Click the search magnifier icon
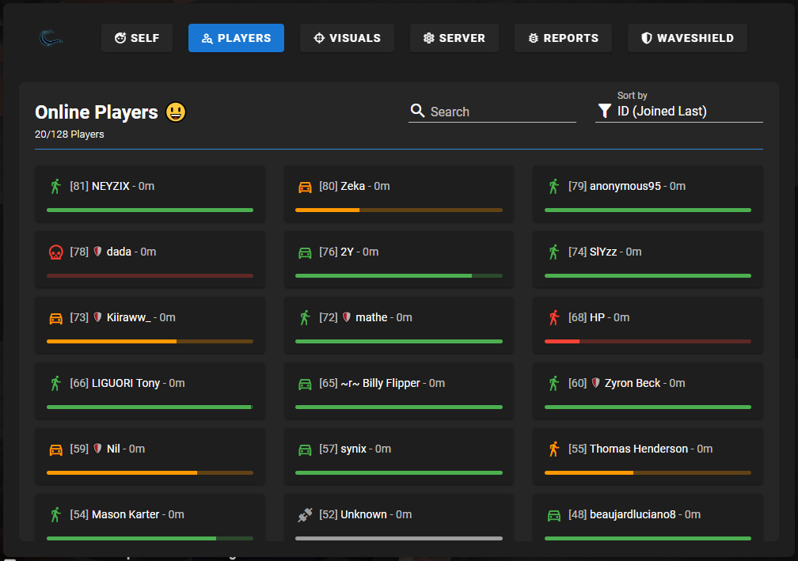The width and height of the screenshot is (798, 561). (x=417, y=111)
